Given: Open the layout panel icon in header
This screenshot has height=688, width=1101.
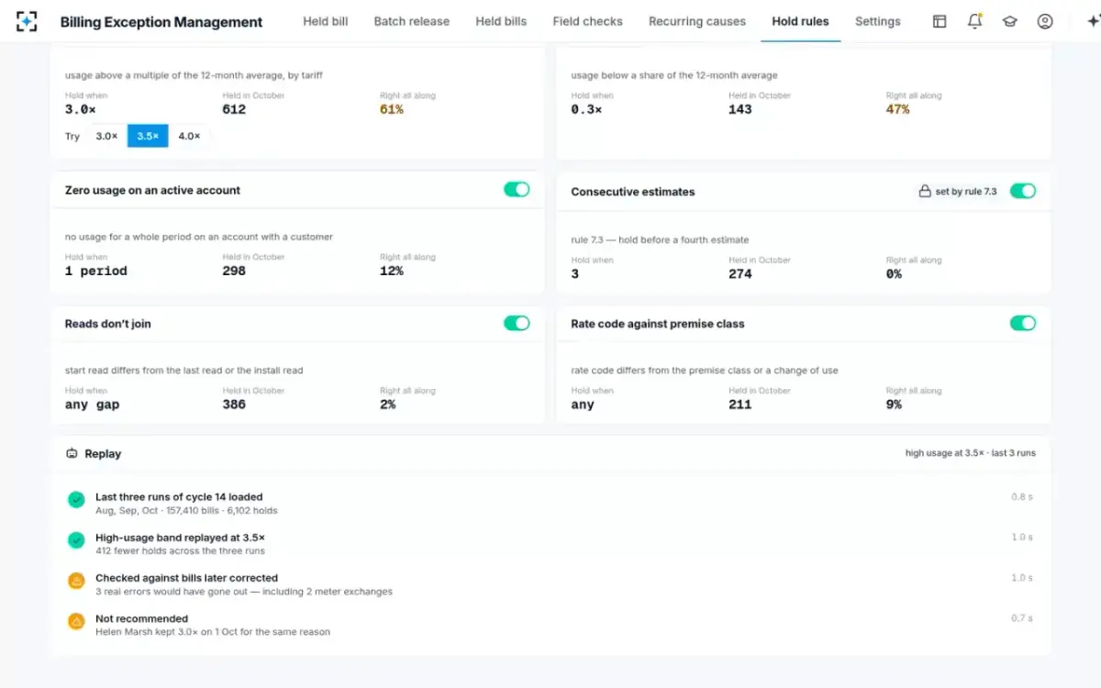Looking at the screenshot, I should click(940, 21).
